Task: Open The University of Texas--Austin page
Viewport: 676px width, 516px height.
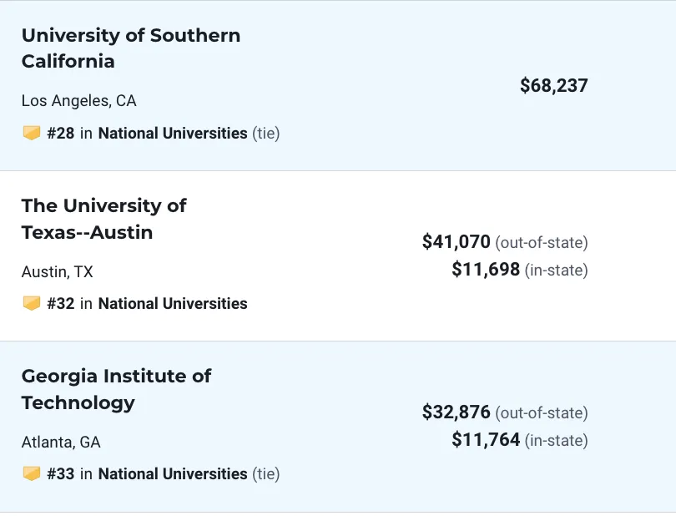Action: [103, 219]
